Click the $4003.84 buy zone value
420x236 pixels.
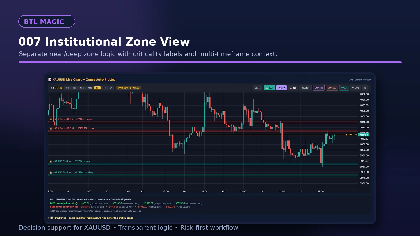click(85, 203)
